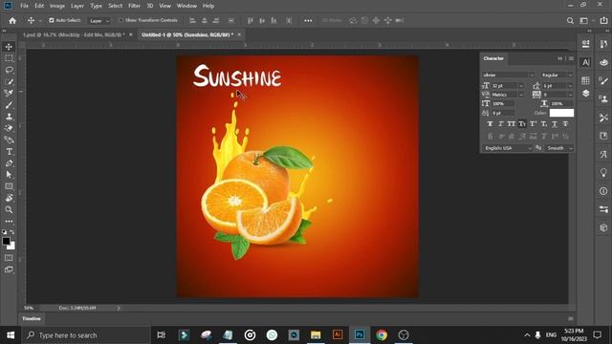Click the search magnifier in options bar

coord(570,21)
